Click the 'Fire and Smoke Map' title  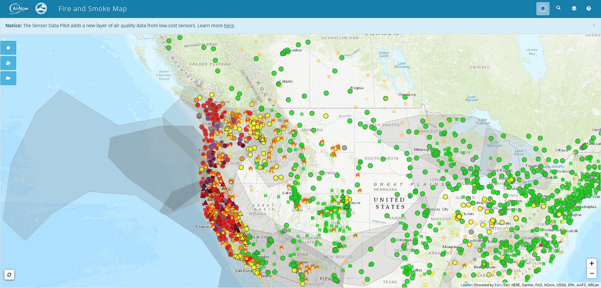93,9
